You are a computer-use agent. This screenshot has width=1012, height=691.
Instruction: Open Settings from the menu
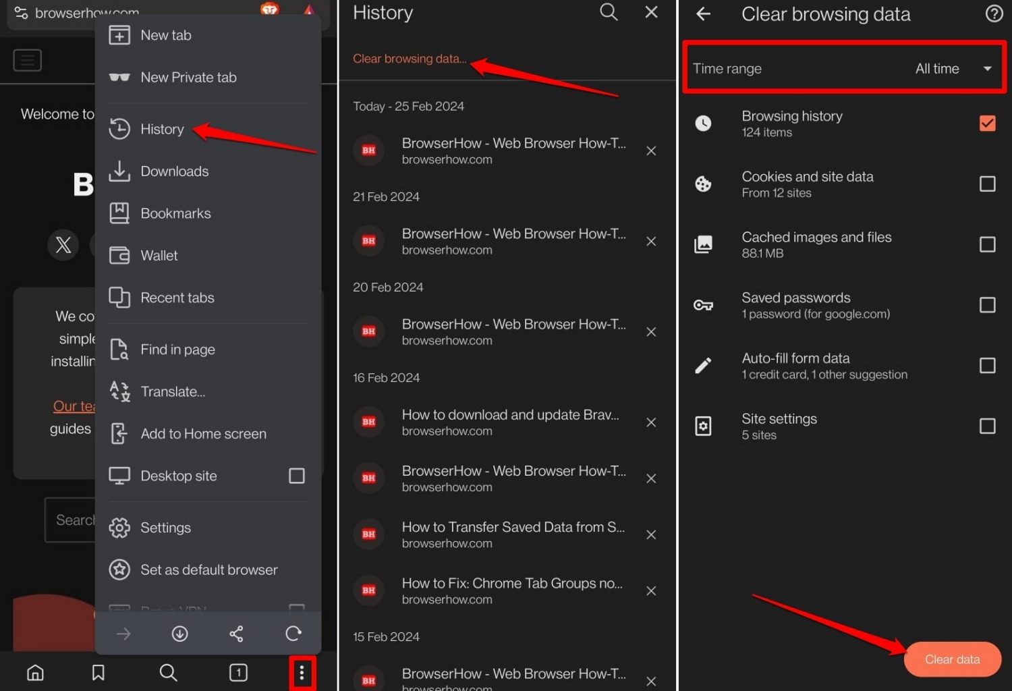click(x=208, y=528)
